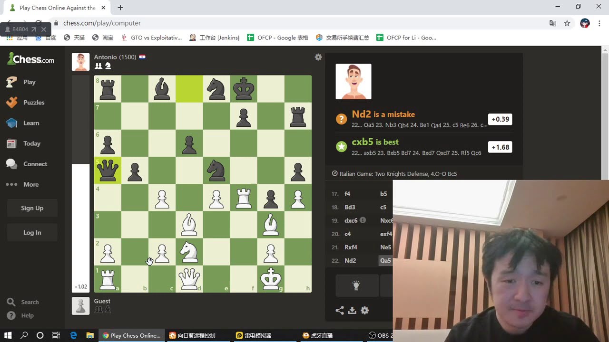The image size is (609, 342).
Task: Select the black queen on a5
Action: pos(108,170)
